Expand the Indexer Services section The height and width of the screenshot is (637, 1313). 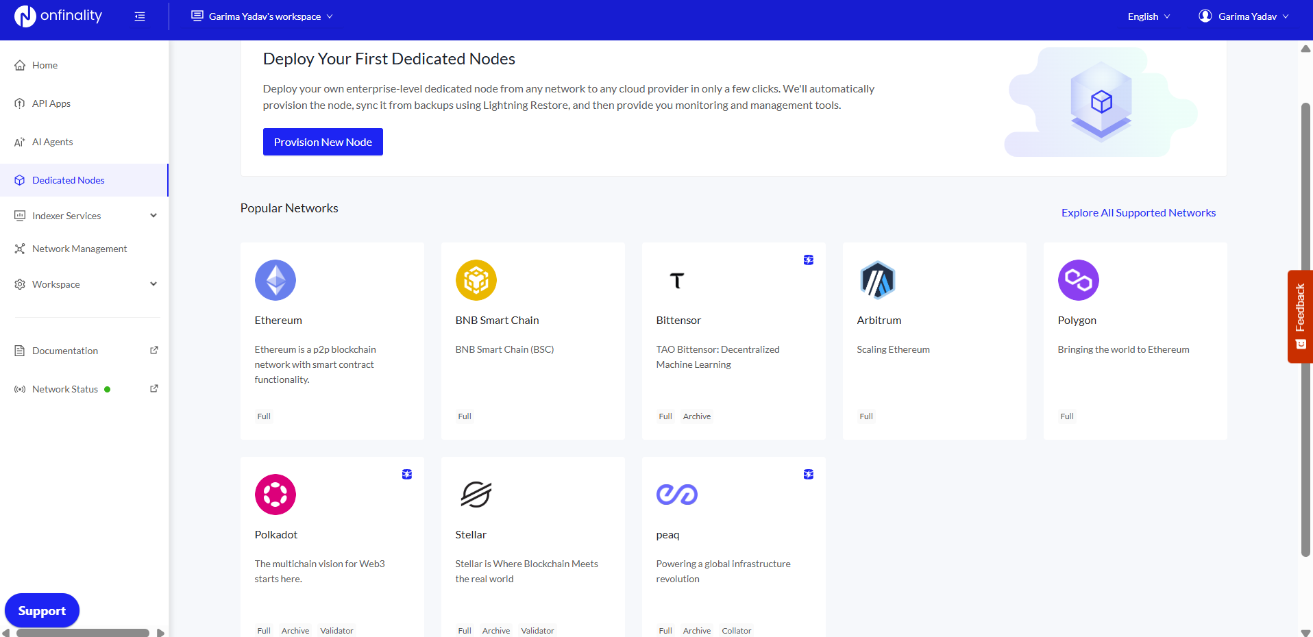[x=153, y=215]
